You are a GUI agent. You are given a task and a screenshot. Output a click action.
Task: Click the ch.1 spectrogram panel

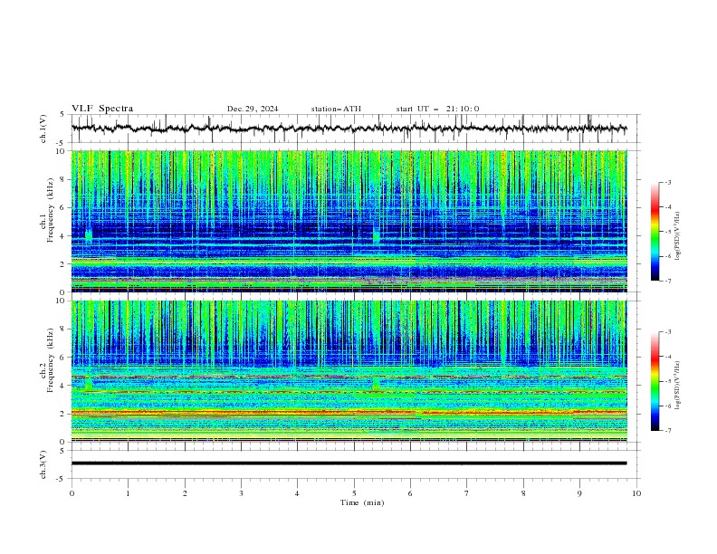[x=349, y=221]
